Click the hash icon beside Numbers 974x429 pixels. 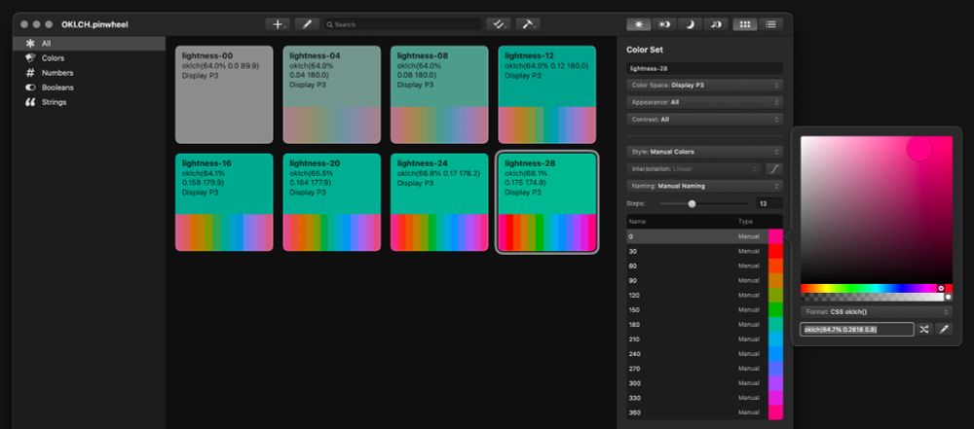pos(30,73)
